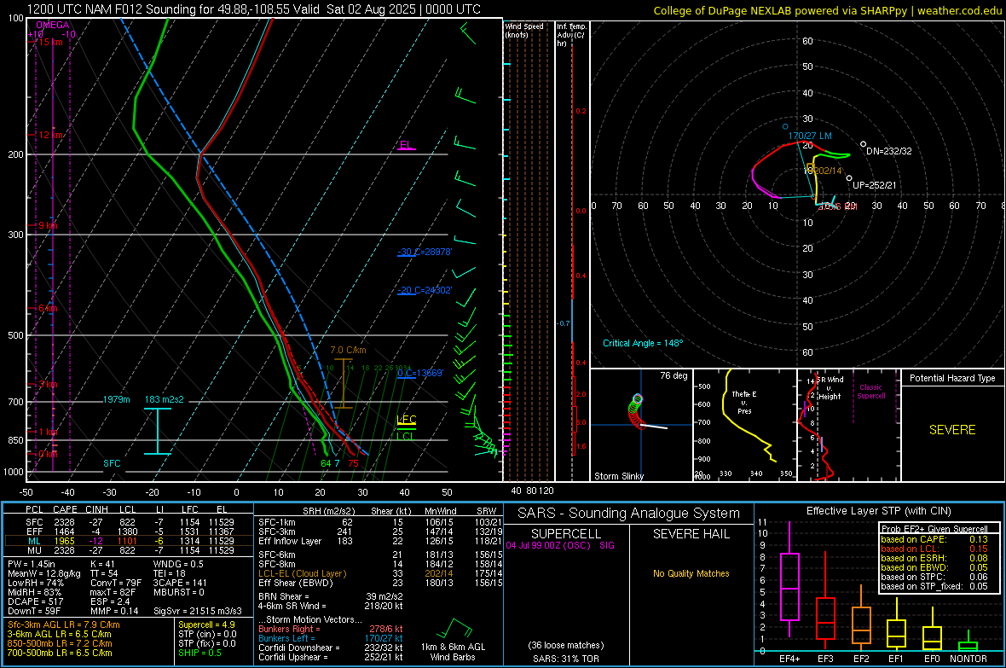Screen dimensions: 1006x668
Task: Click the yellow SEVERE hazard text
Action: [x=952, y=430]
